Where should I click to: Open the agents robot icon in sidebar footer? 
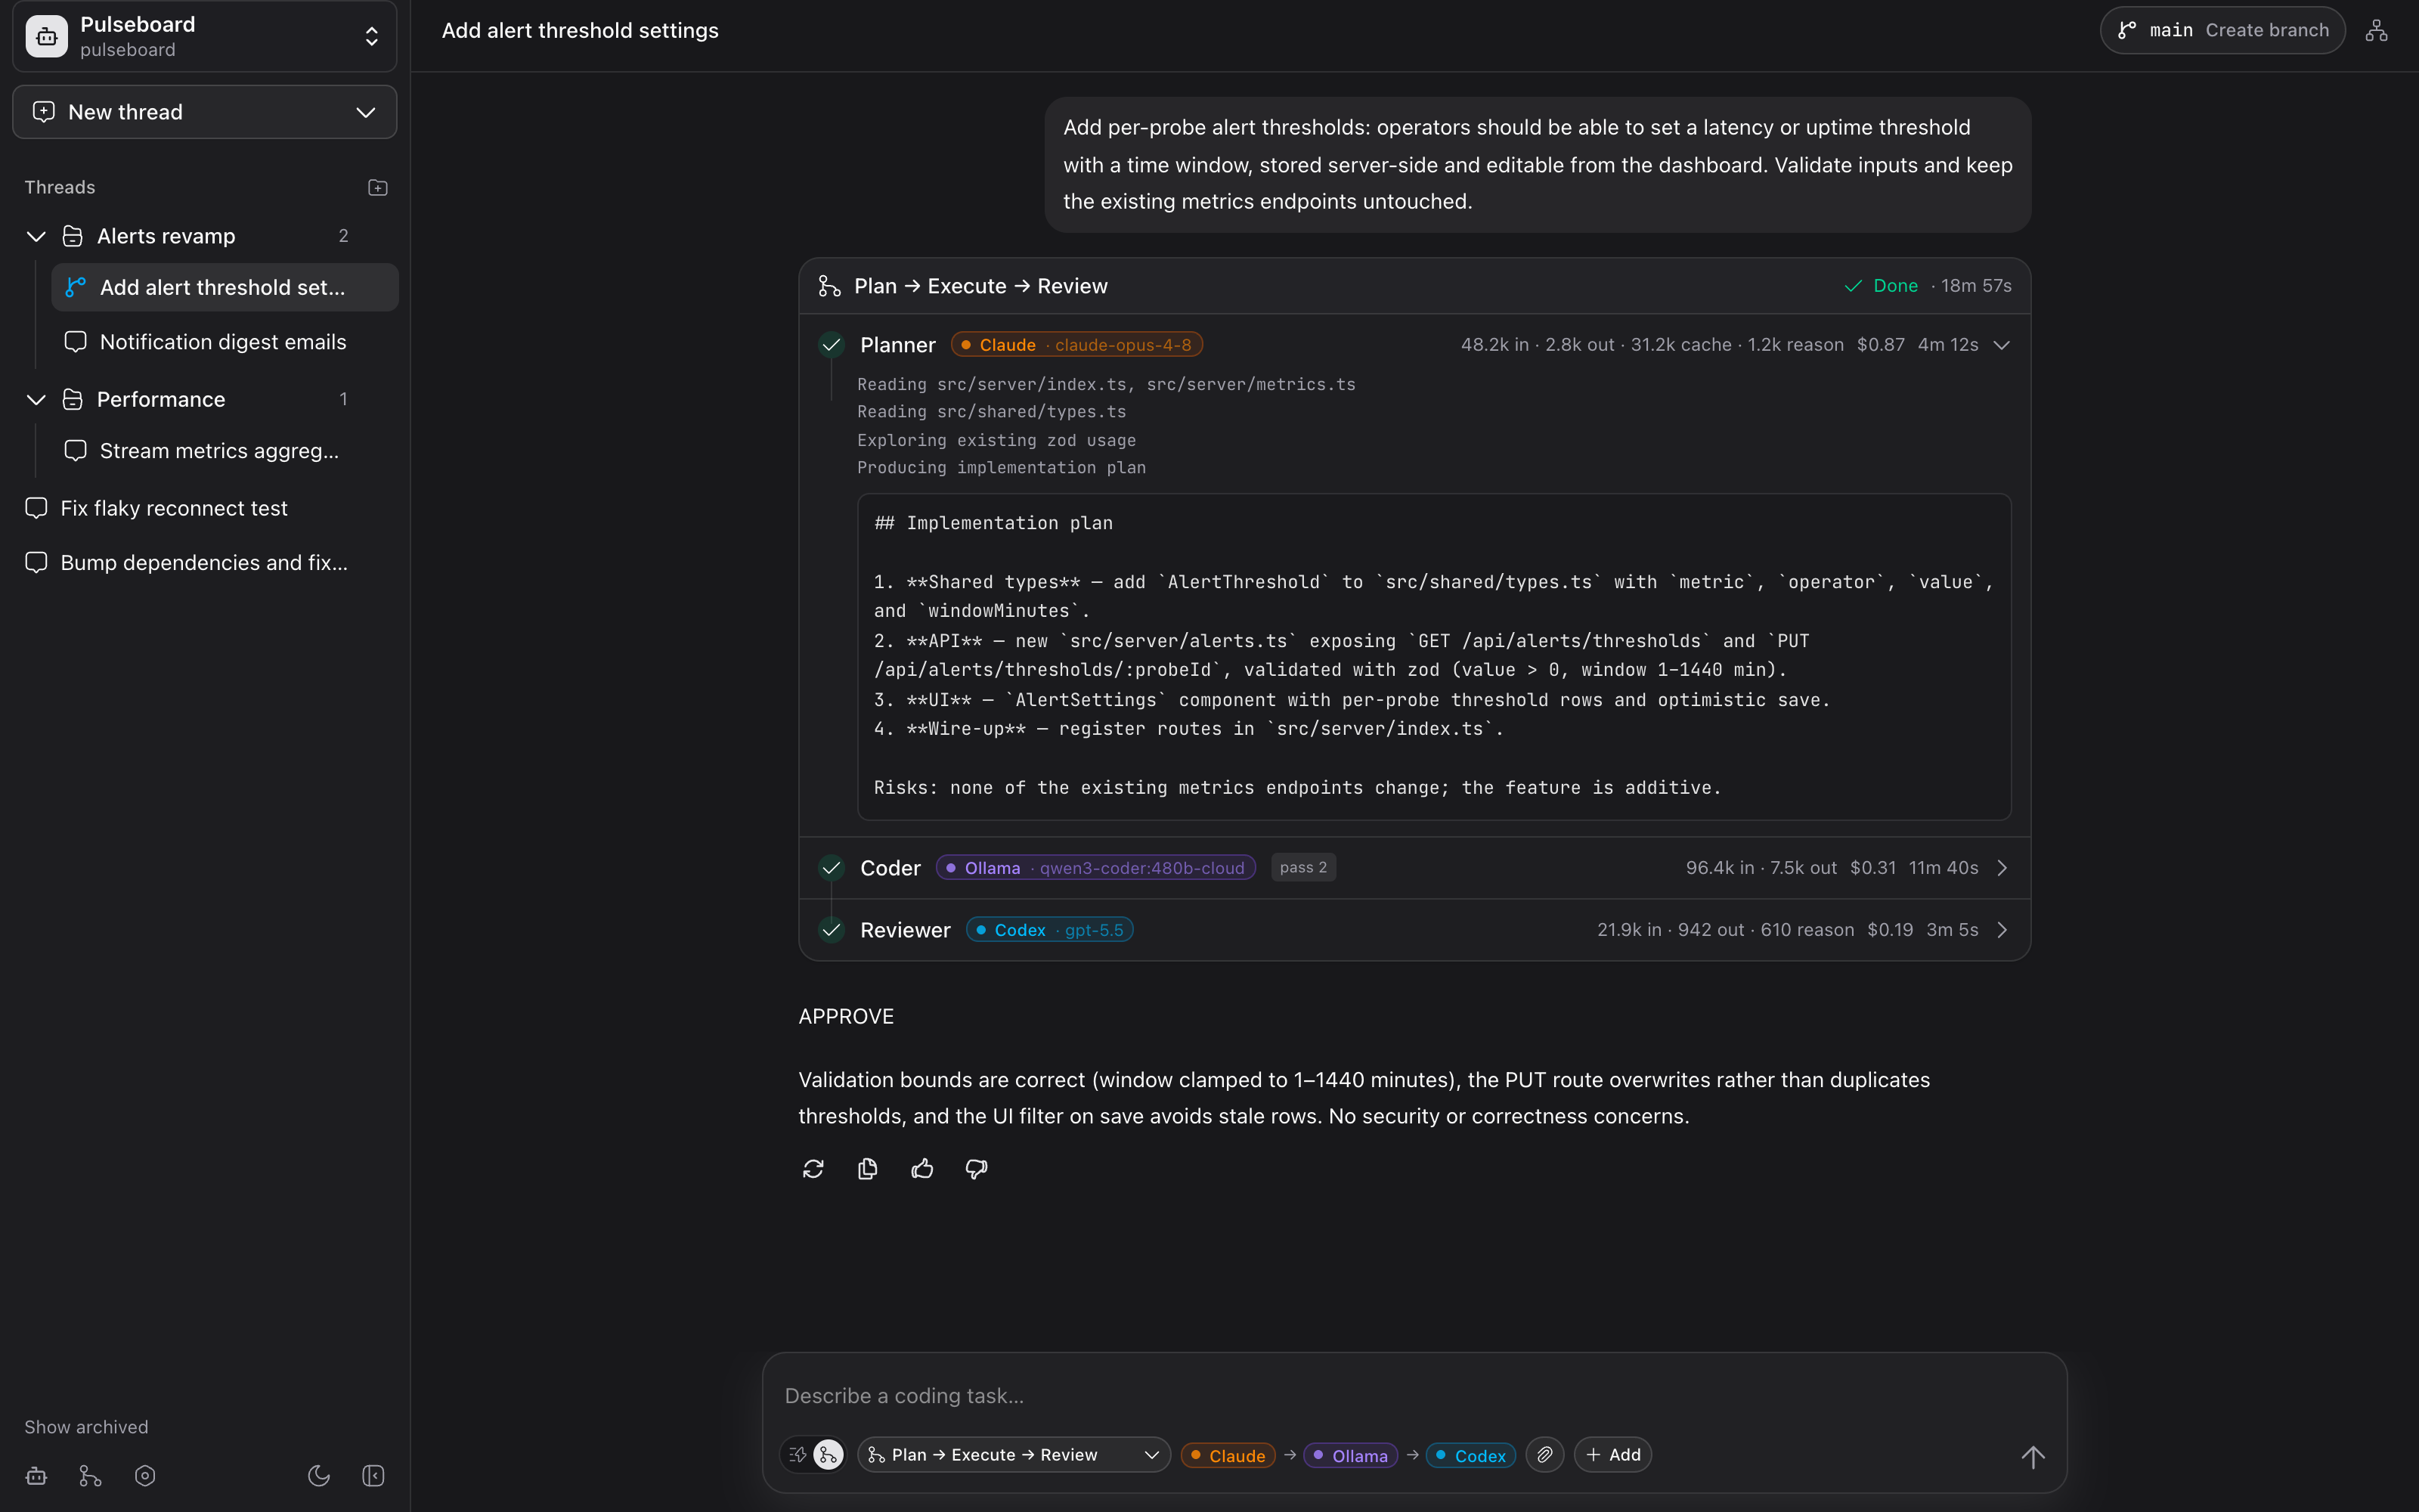tap(37, 1476)
